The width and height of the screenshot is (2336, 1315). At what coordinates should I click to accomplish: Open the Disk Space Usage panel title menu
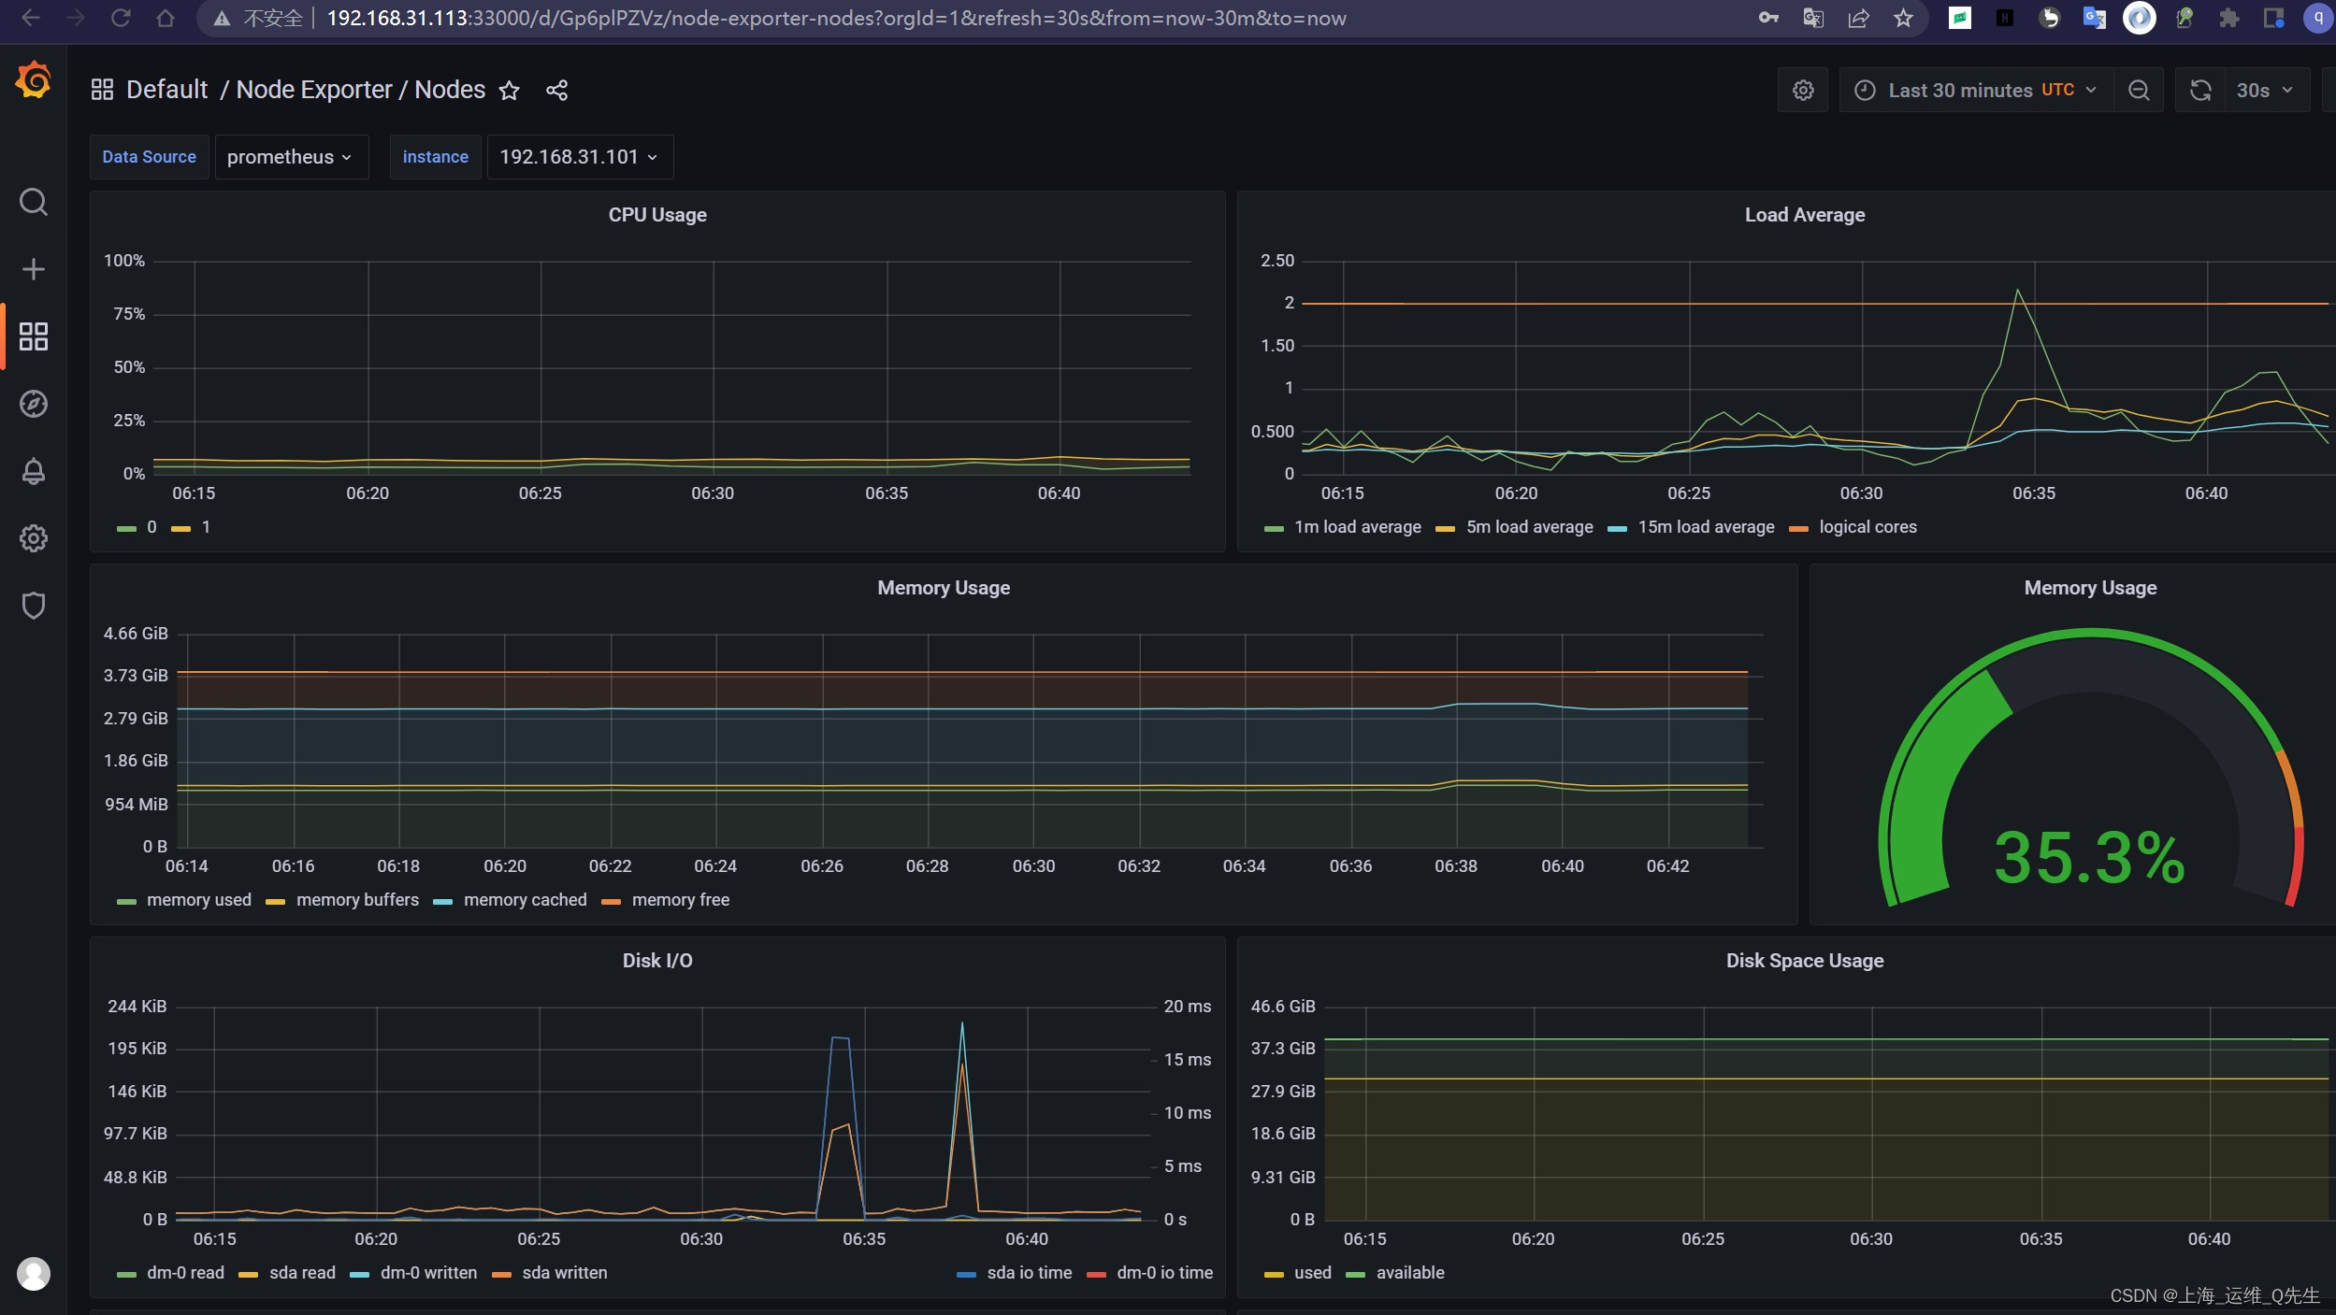click(1804, 961)
